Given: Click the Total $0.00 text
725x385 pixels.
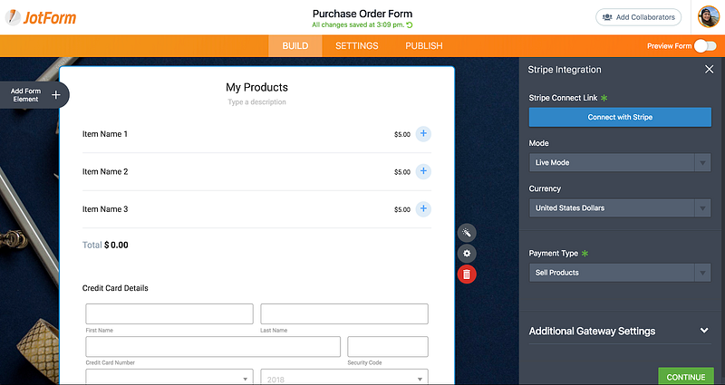Looking at the screenshot, I should [x=105, y=245].
